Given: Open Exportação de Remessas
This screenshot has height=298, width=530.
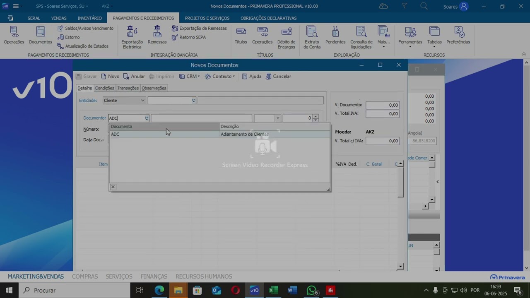Looking at the screenshot, I should coord(199,28).
